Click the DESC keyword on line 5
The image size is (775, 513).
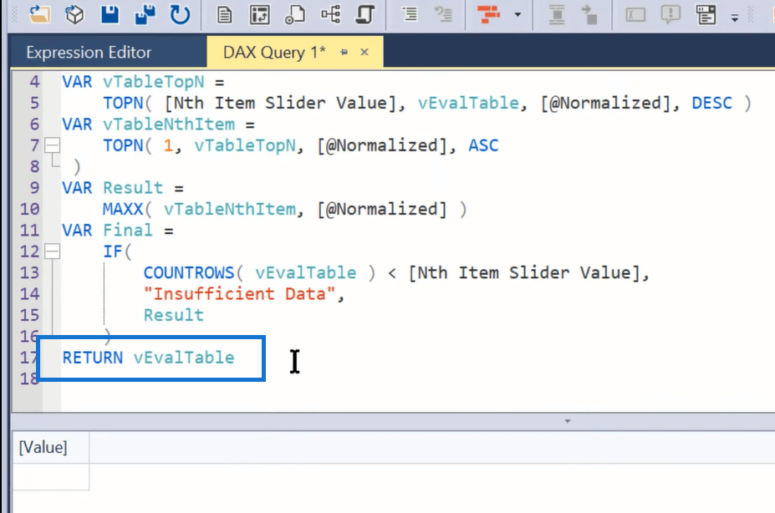pyautogui.click(x=711, y=103)
